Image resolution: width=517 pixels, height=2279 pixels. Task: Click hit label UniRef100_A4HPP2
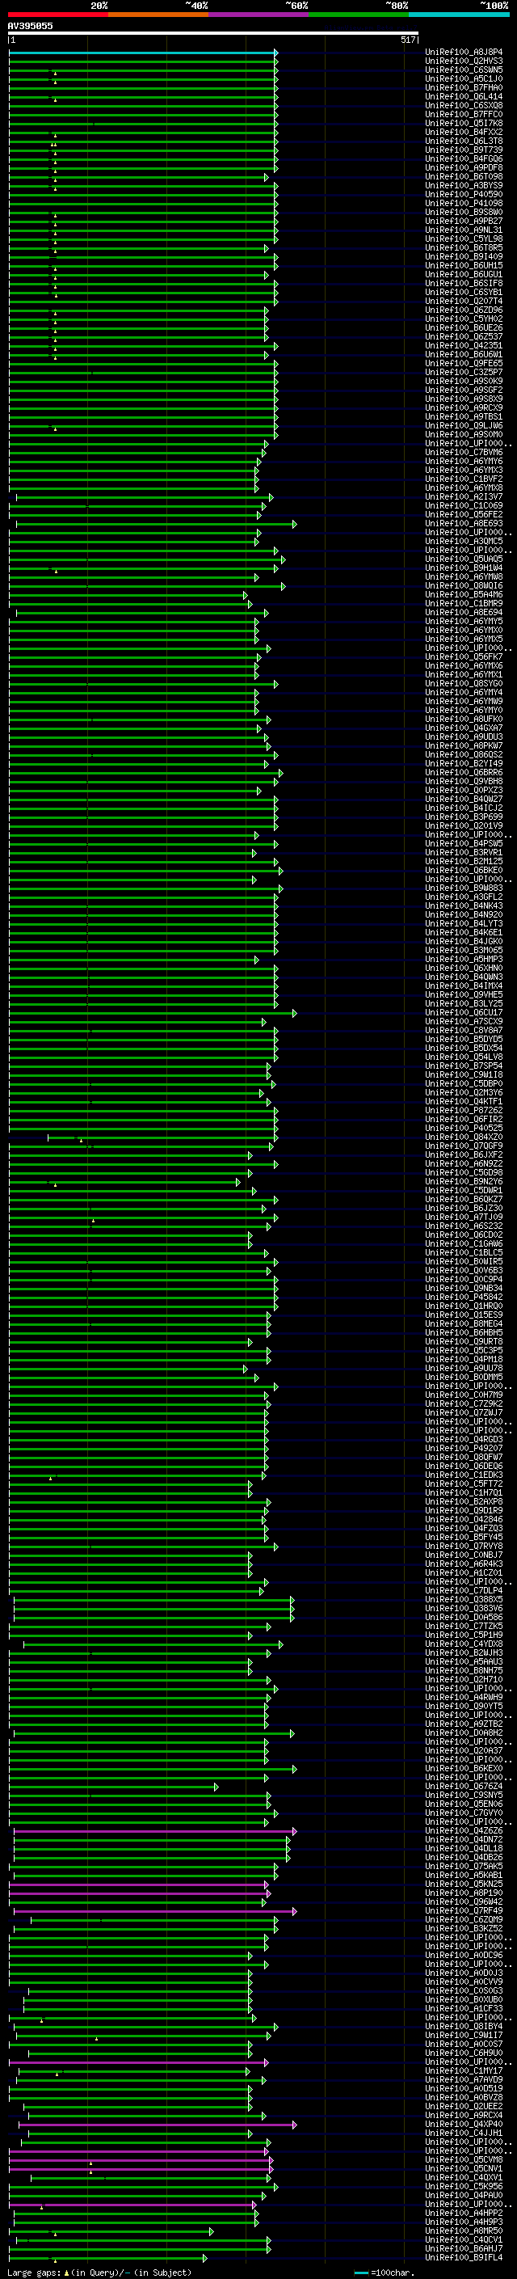463,2214
